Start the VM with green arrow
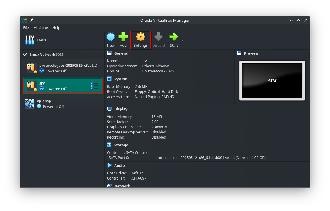This screenshot has height=211, width=330. pyautogui.click(x=173, y=37)
